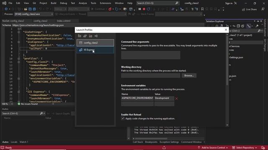Viewport: 268px width, 150px height.
Task: Switch to the Watch 1 tab
Action: click(24, 142)
